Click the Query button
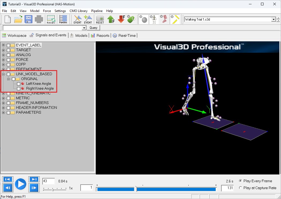The height and width of the screenshot is (199, 281). [x=94, y=28]
